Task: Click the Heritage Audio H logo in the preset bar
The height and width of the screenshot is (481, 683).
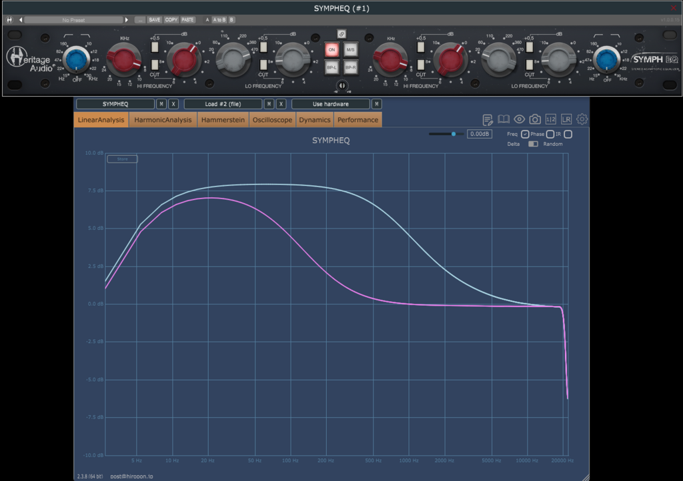Action: 9,20
